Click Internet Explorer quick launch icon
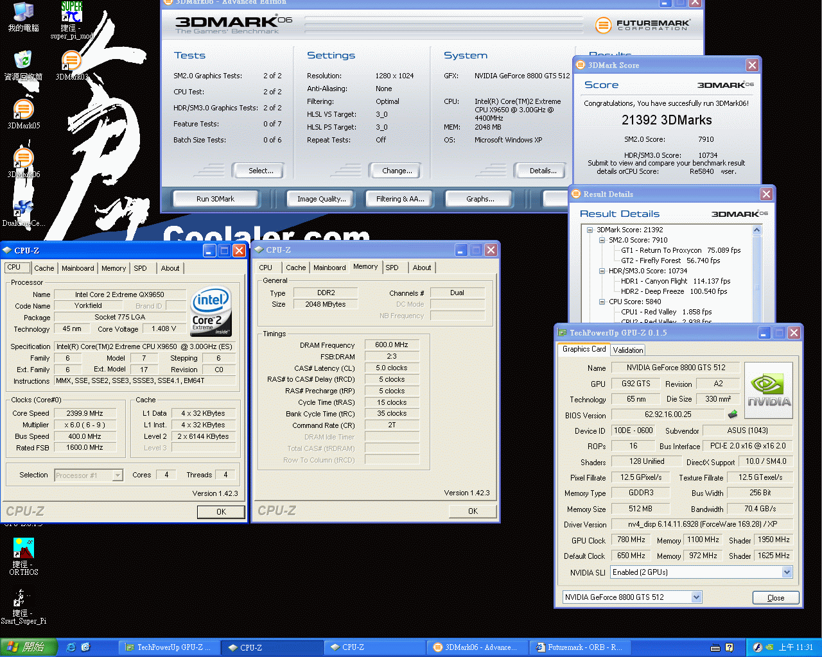 click(x=71, y=647)
